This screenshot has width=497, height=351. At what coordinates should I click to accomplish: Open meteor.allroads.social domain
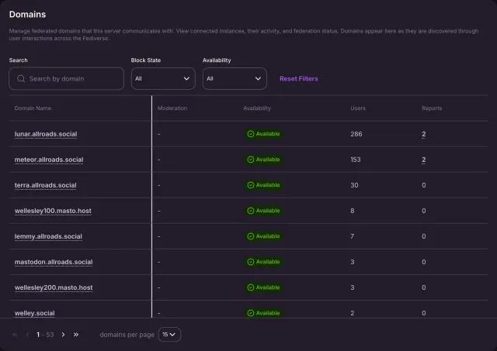pos(49,160)
